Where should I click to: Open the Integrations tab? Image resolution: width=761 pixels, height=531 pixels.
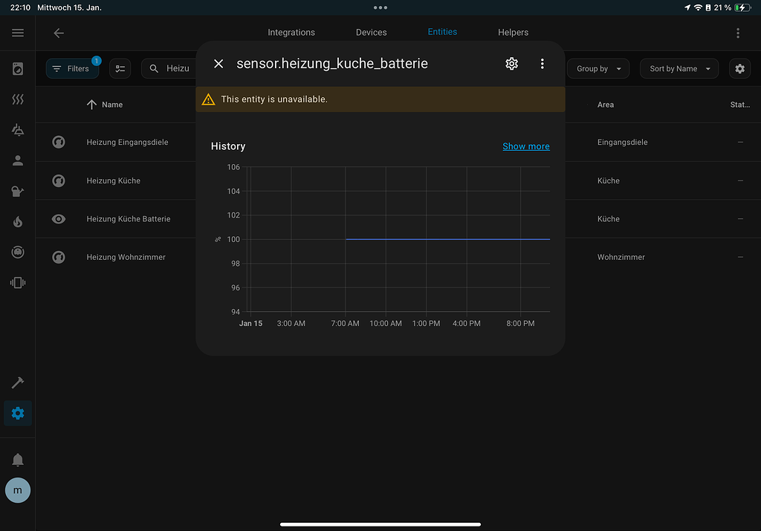[x=291, y=32]
